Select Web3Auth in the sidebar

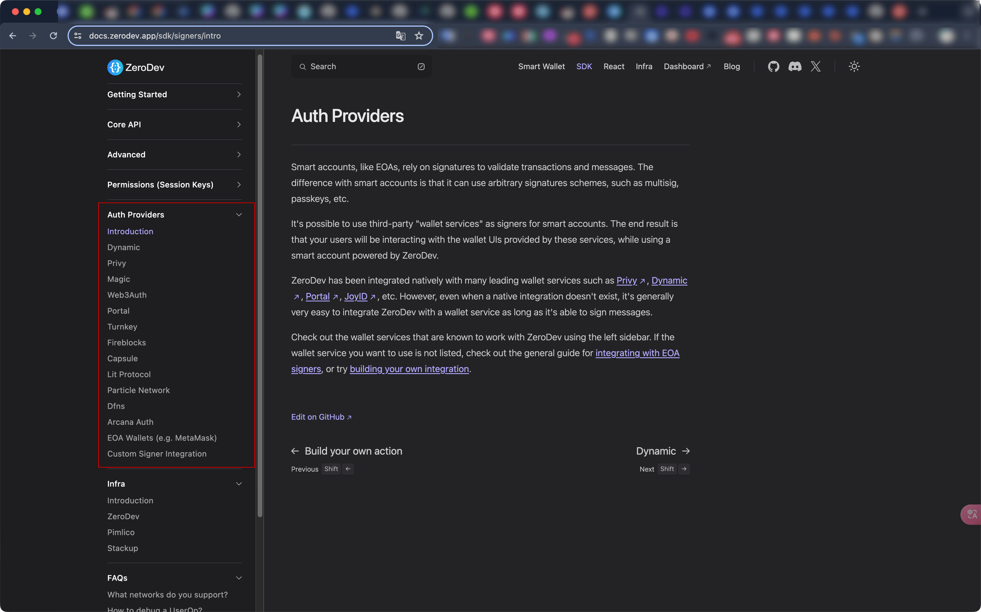[127, 295]
